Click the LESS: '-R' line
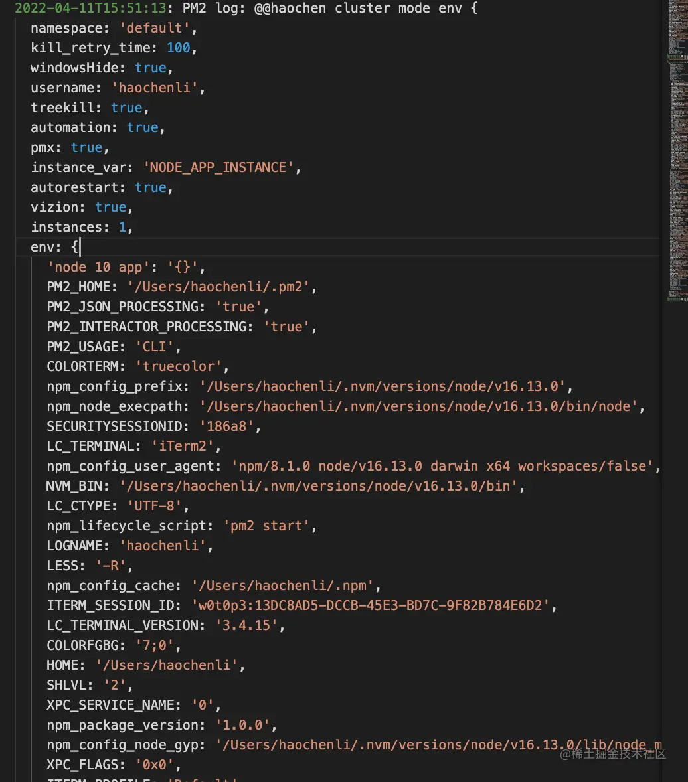 [x=90, y=566]
